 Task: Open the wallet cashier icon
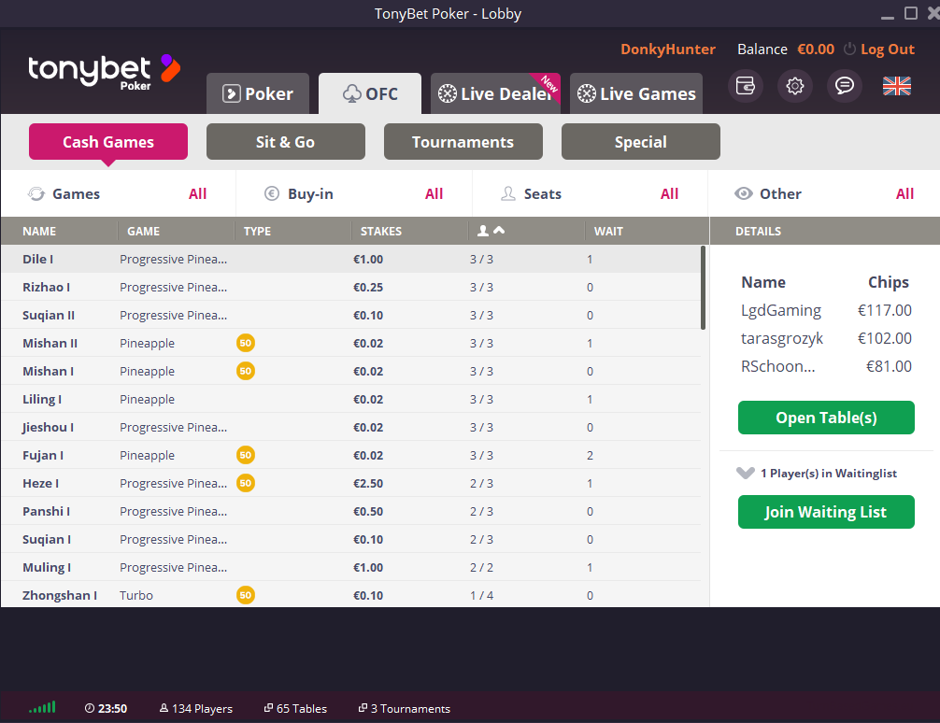click(x=746, y=86)
